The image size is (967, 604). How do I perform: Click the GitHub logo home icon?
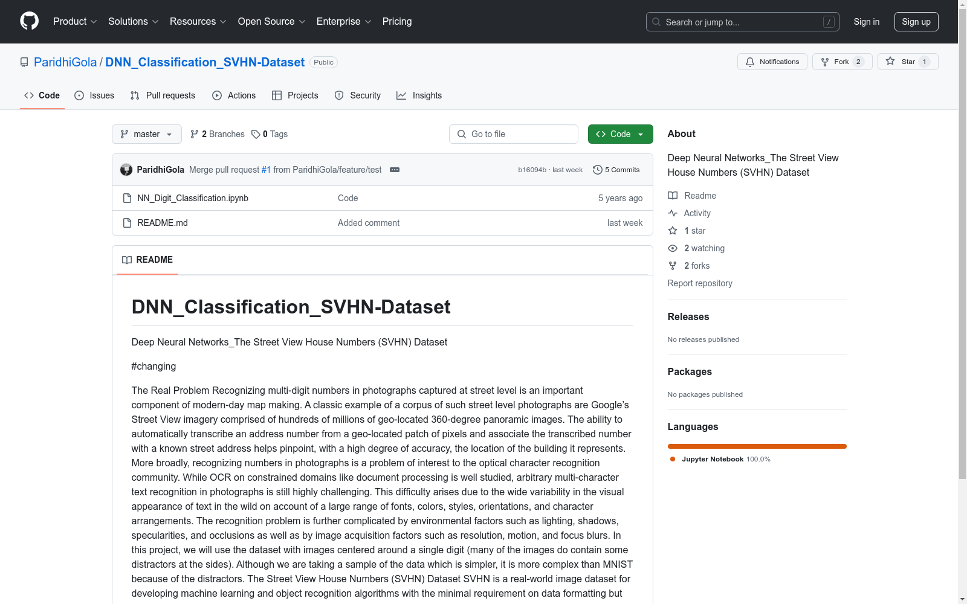29,21
